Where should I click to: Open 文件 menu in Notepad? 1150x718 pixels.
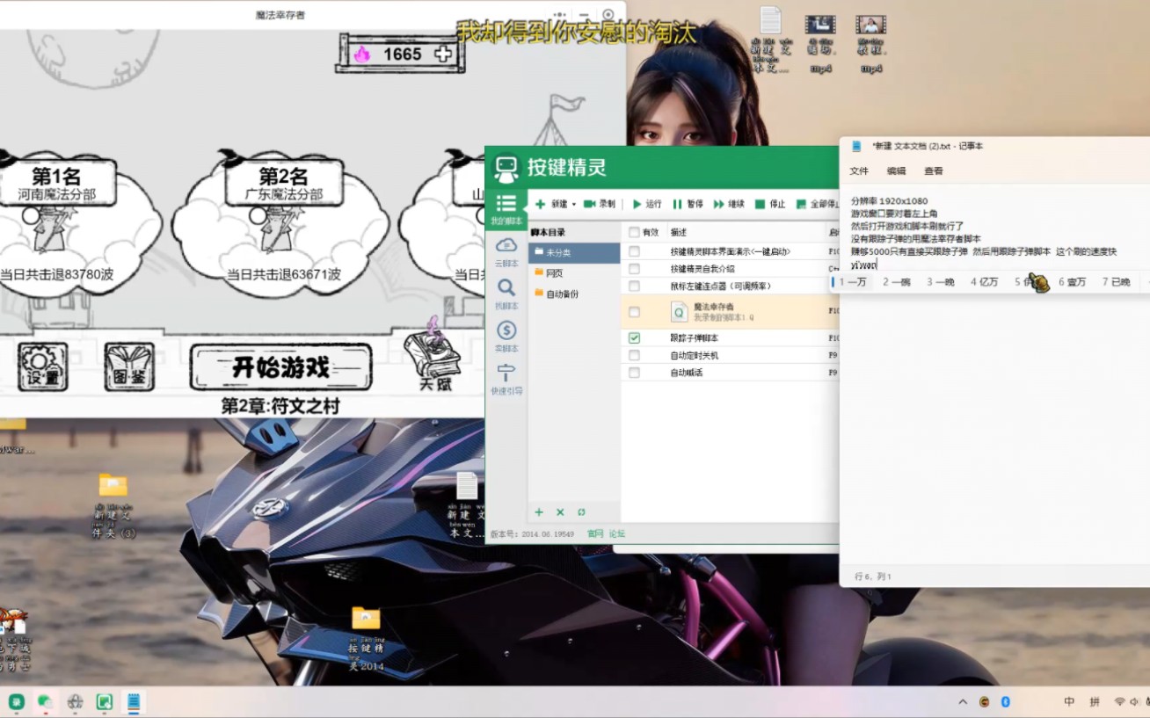859,170
